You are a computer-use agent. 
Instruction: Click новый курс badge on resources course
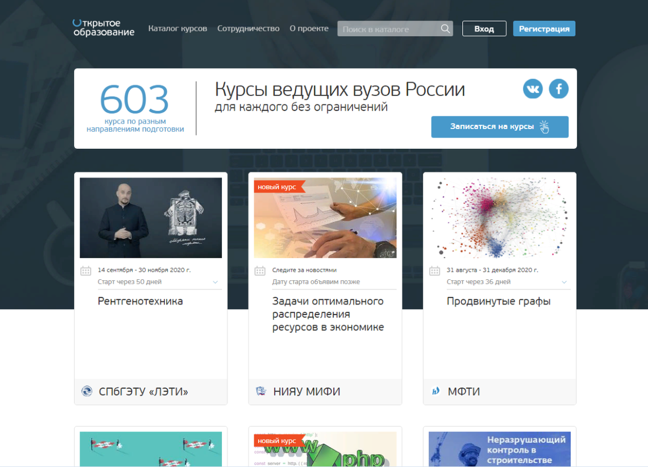(279, 187)
